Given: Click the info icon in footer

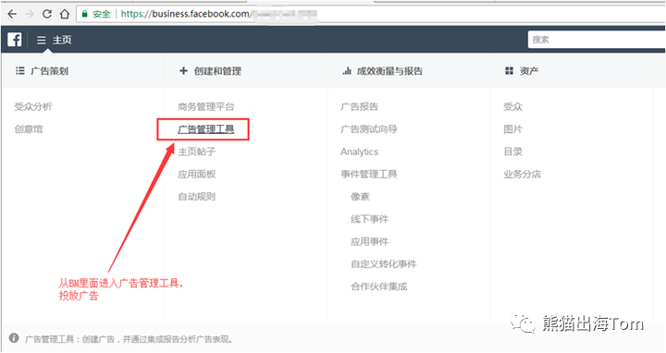Looking at the screenshot, I should click(14, 338).
